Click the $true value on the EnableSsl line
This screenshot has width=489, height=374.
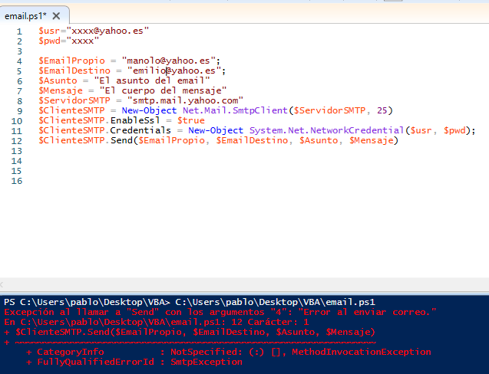tap(190, 120)
